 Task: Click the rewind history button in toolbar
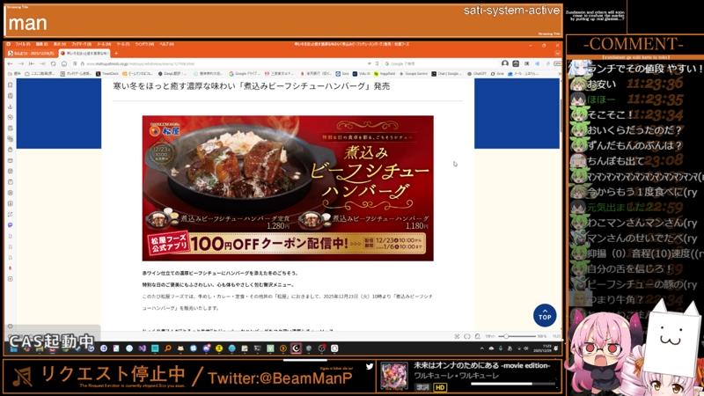coord(32,63)
